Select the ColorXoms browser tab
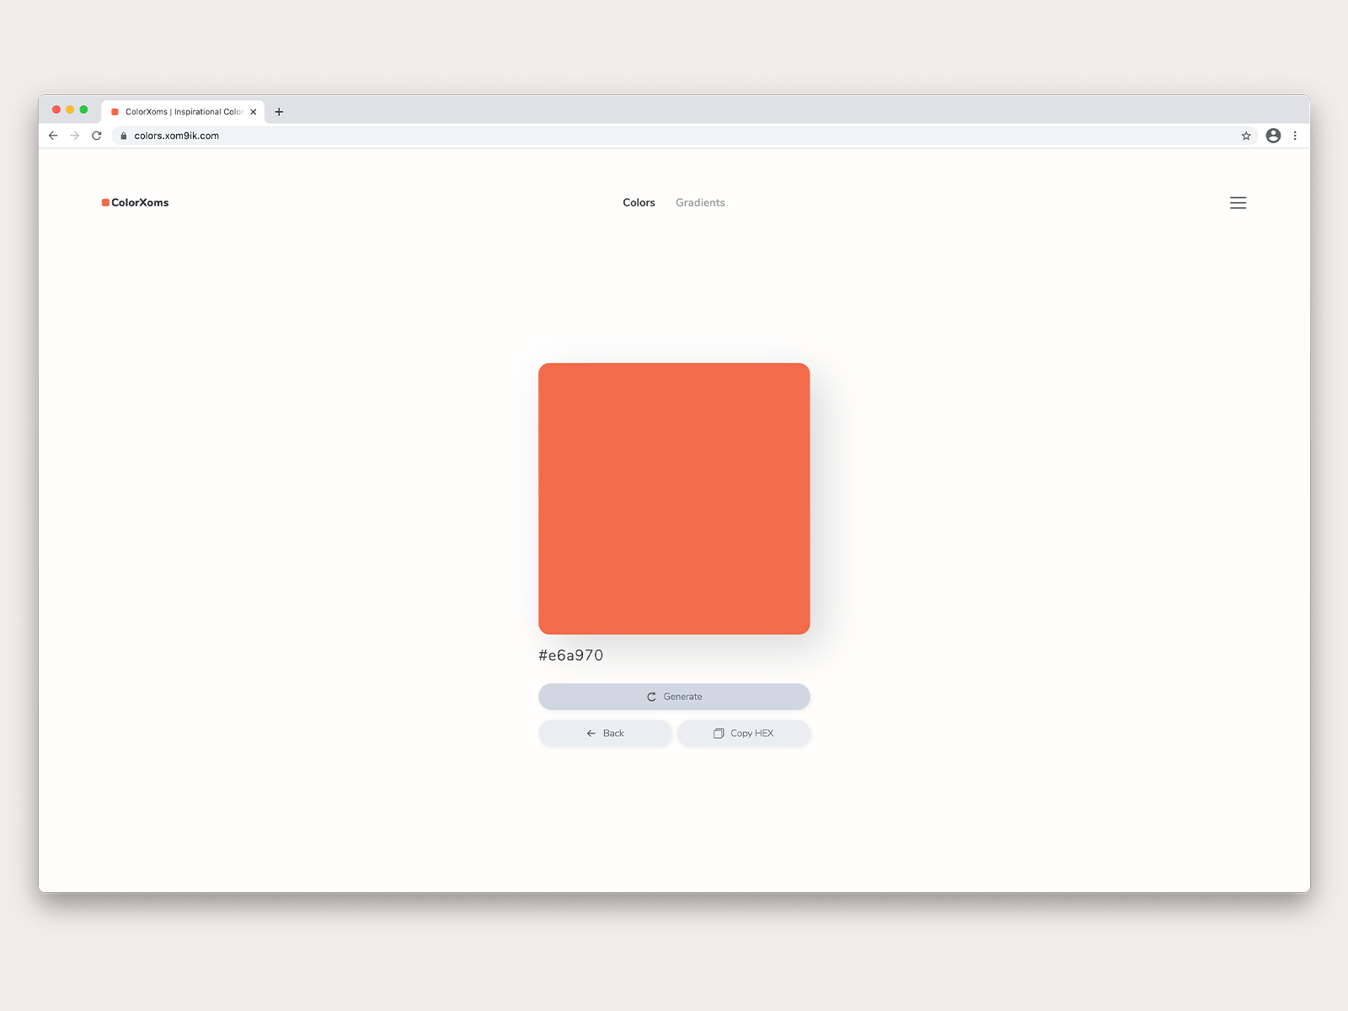Viewport: 1348px width, 1011px height. click(183, 112)
